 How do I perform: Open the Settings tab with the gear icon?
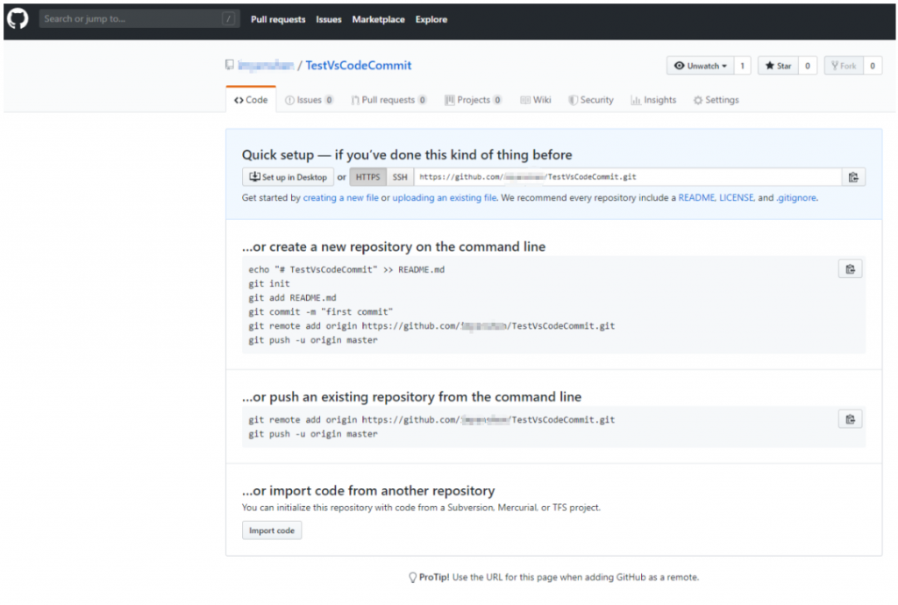pyautogui.click(x=716, y=100)
